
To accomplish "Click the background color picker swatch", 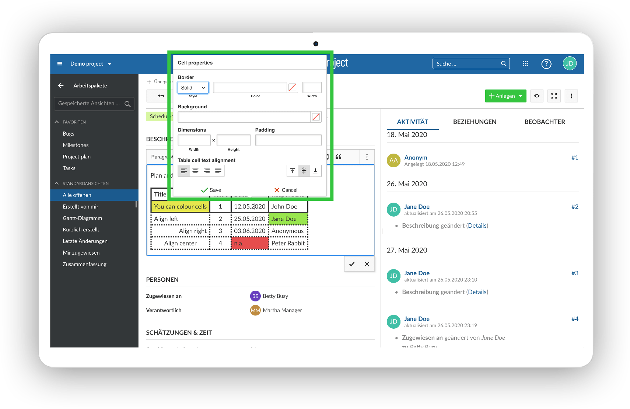I will [316, 117].
